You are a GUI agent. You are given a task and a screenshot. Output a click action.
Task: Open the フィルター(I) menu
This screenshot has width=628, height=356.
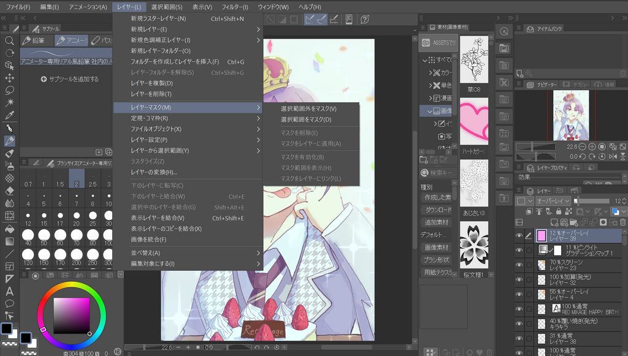pos(235,7)
